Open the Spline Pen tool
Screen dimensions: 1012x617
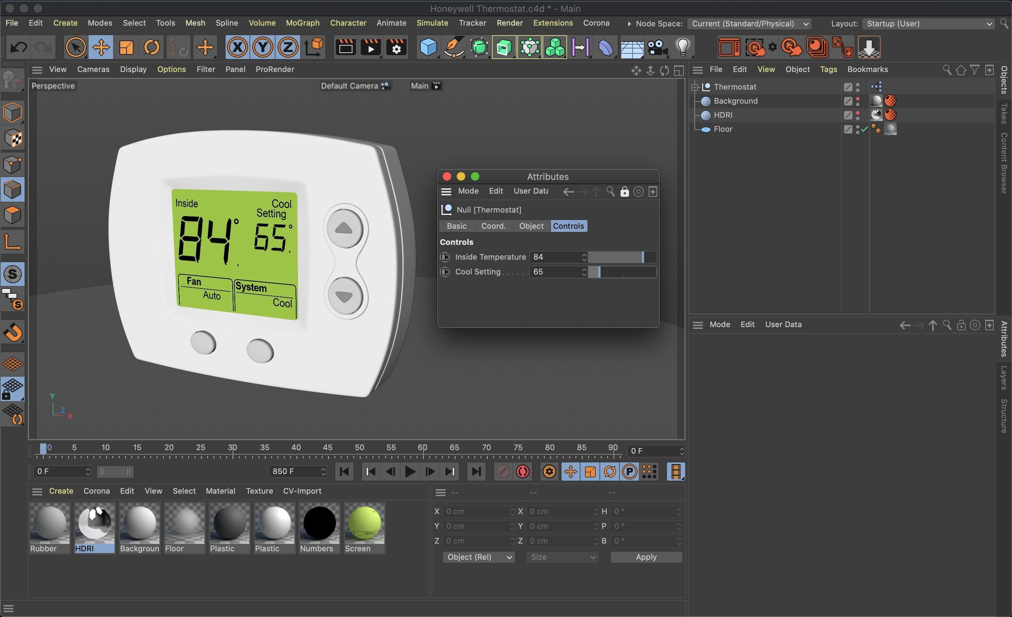coord(453,47)
